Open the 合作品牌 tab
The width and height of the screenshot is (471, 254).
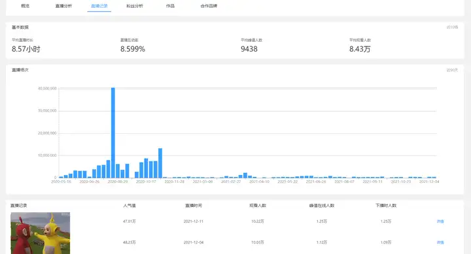[209, 6]
